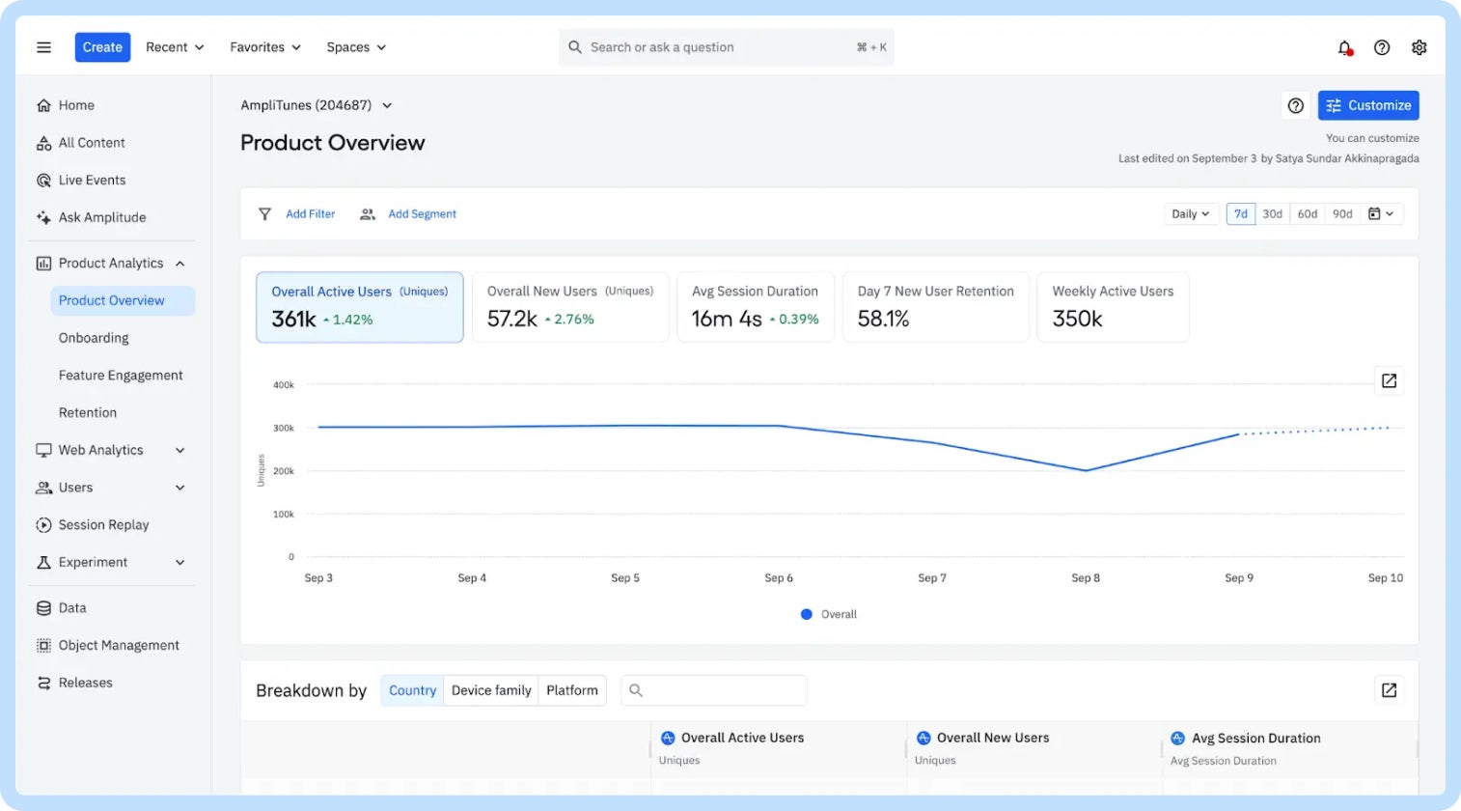Expand the breakdown table external icon

pyautogui.click(x=1389, y=690)
